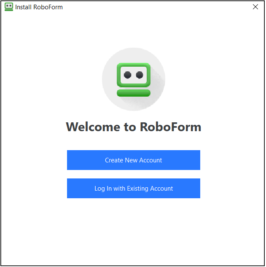Select the Welcome to RoboForm heading
This screenshot has height=267, width=266.
point(134,127)
